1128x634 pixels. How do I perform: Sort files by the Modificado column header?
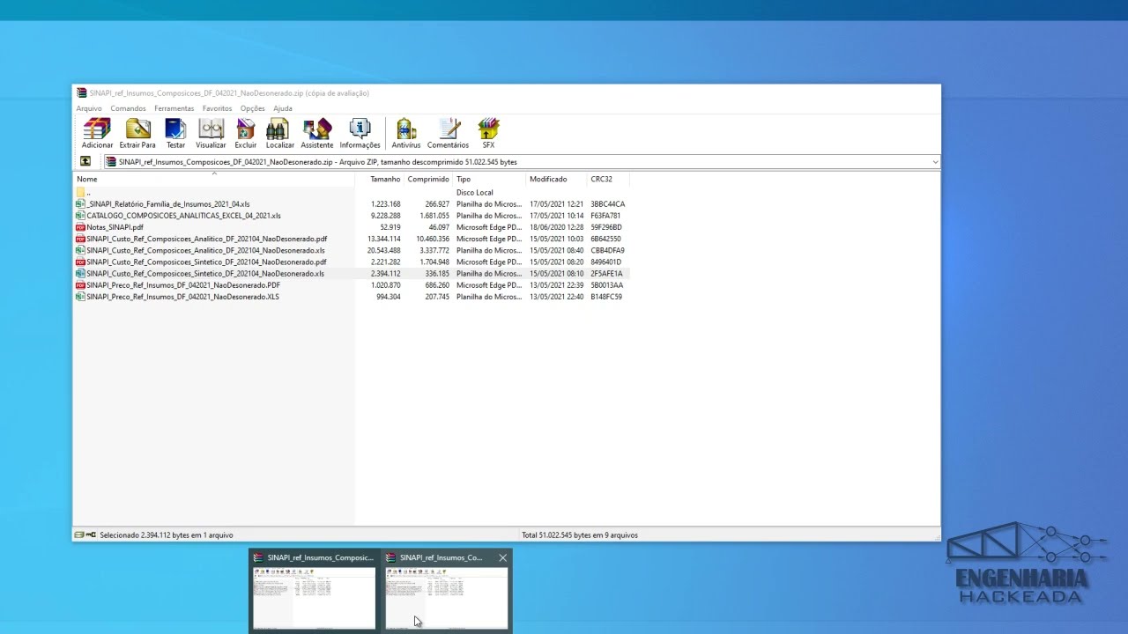[x=556, y=179]
